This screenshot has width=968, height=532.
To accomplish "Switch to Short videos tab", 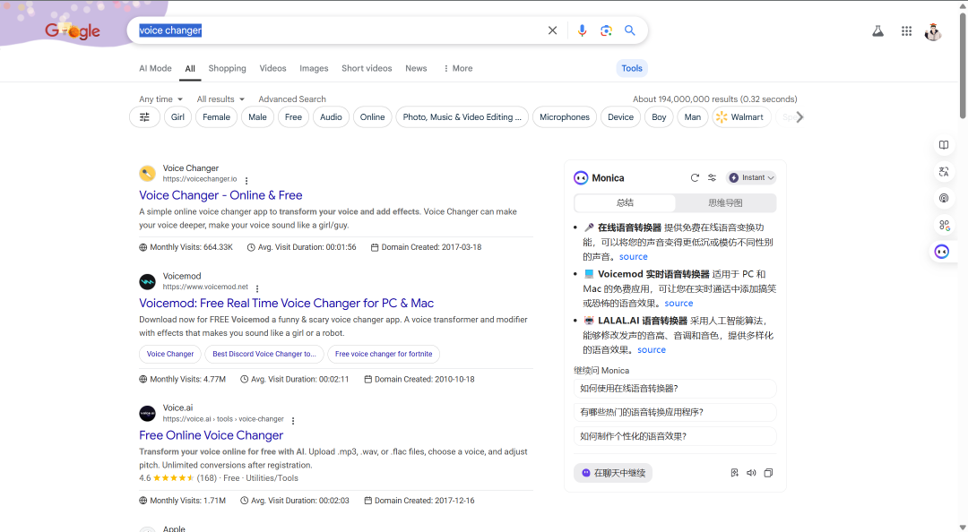I will tap(367, 68).
